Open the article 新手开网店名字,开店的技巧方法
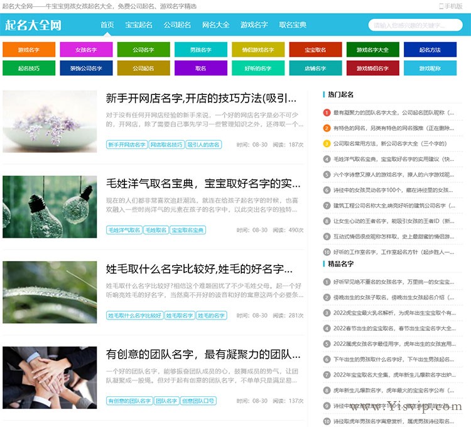The image size is (471, 427). click(201, 98)
